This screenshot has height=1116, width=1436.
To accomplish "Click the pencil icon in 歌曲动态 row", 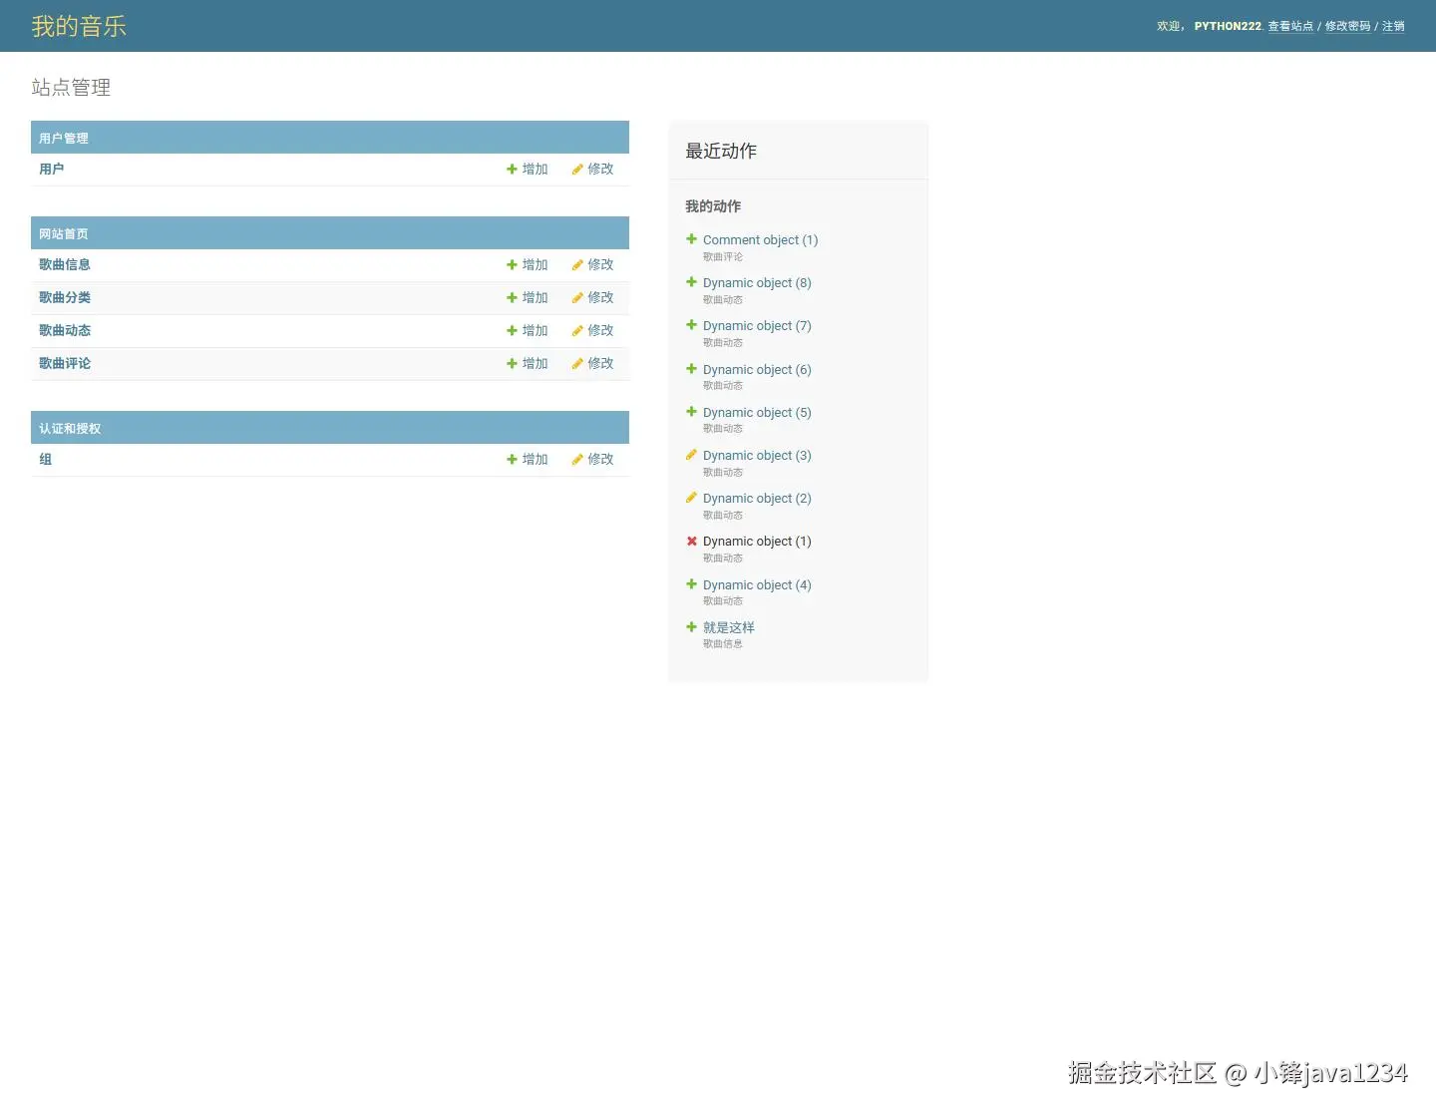I will tap(577, 331).
